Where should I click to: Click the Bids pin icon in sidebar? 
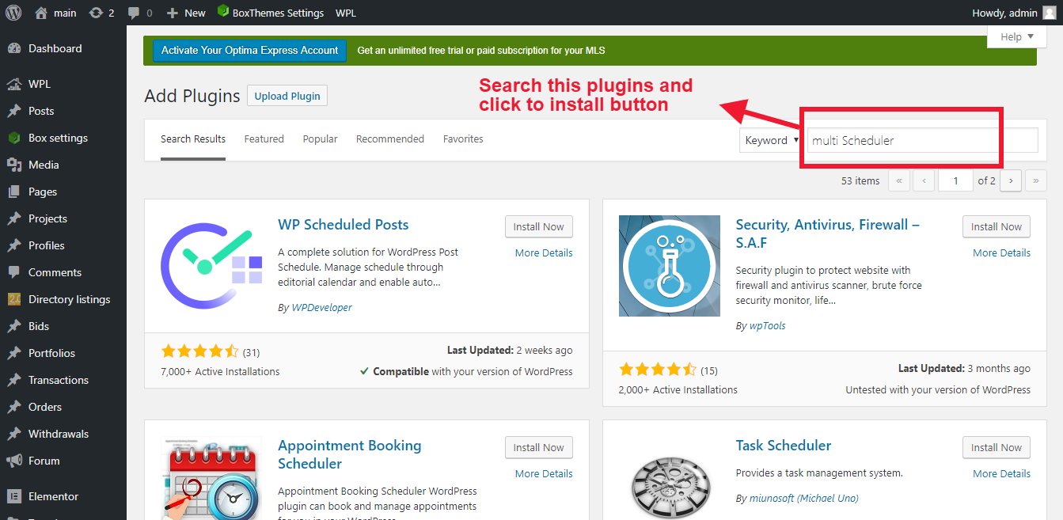pos(13,326)
